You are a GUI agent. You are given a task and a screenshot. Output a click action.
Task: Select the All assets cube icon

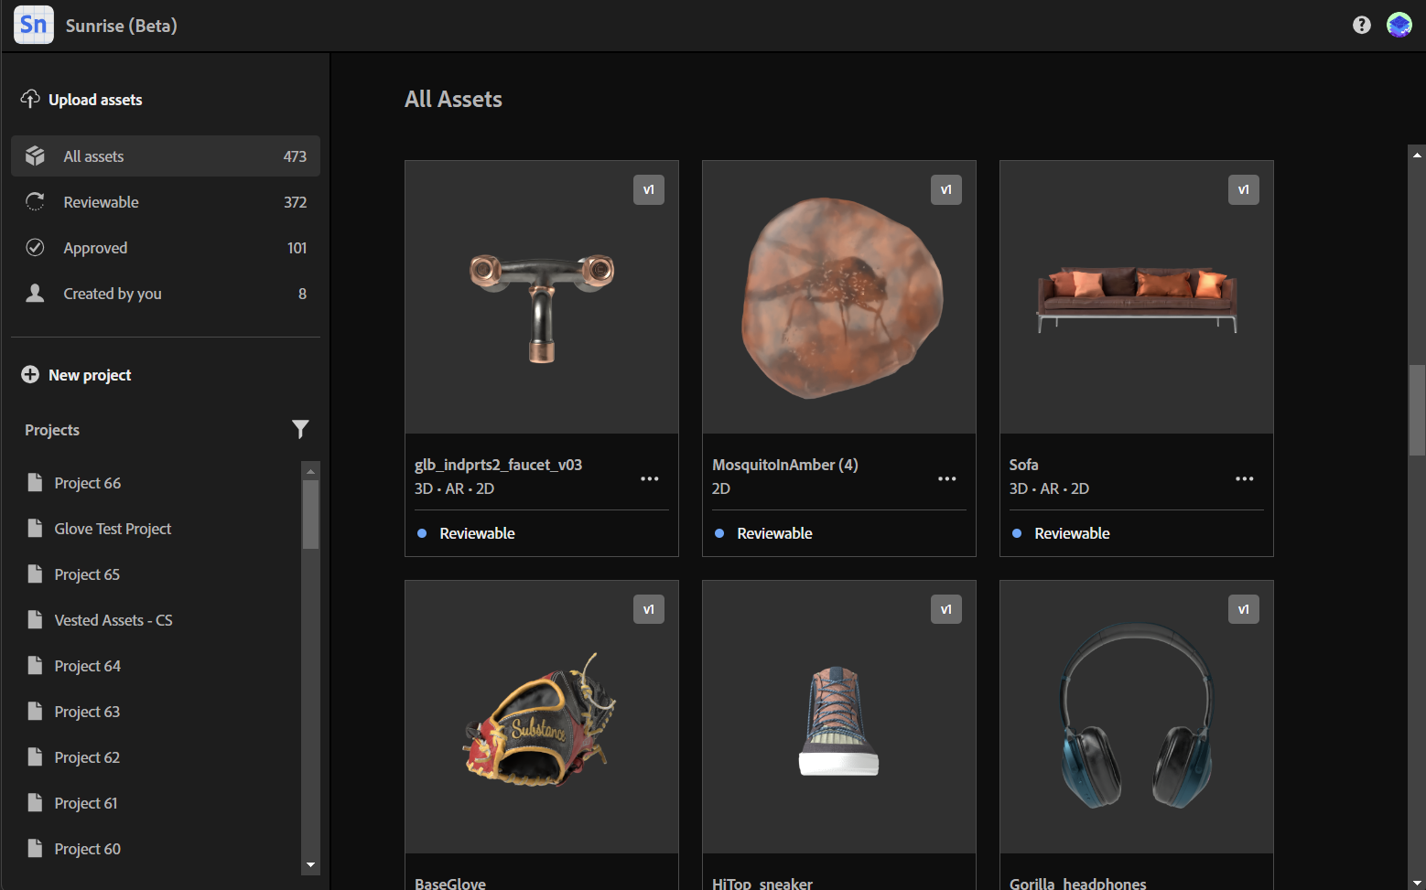[34, 155]
